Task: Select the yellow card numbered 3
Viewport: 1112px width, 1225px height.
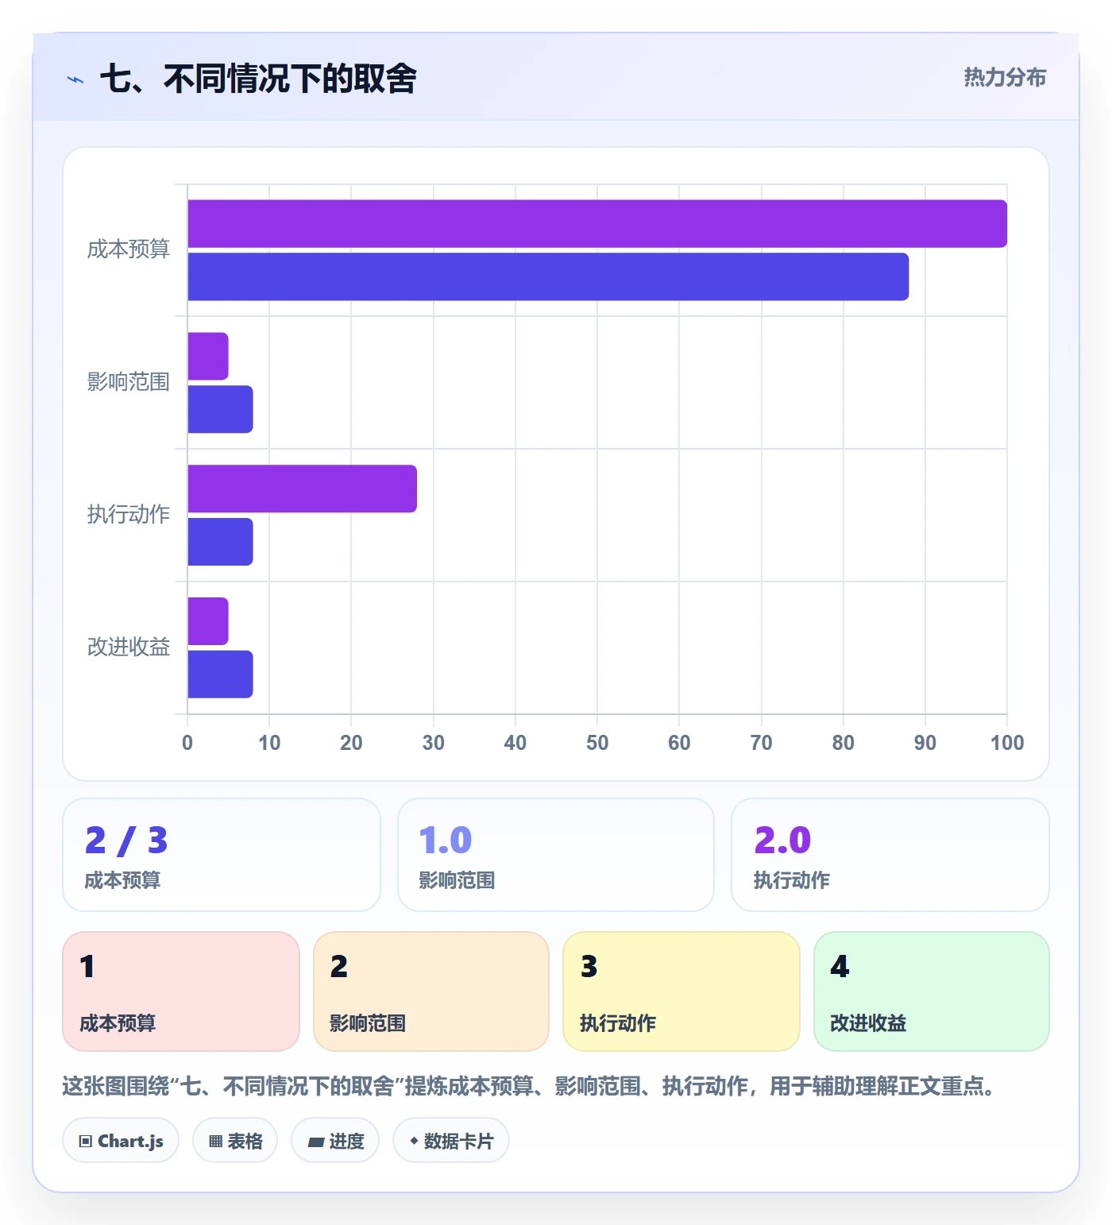Action: 681,991
